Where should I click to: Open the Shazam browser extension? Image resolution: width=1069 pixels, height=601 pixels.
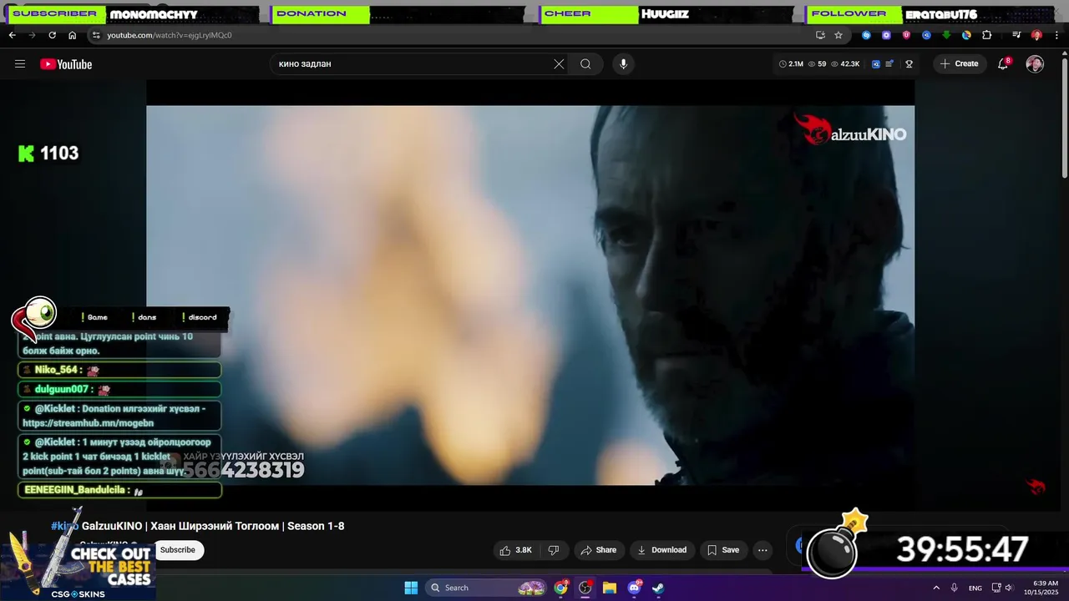pos(866,35)
